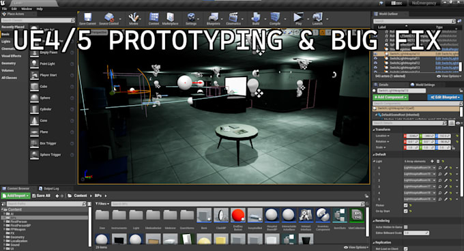Click the Save Current toolbar icon

87,18
